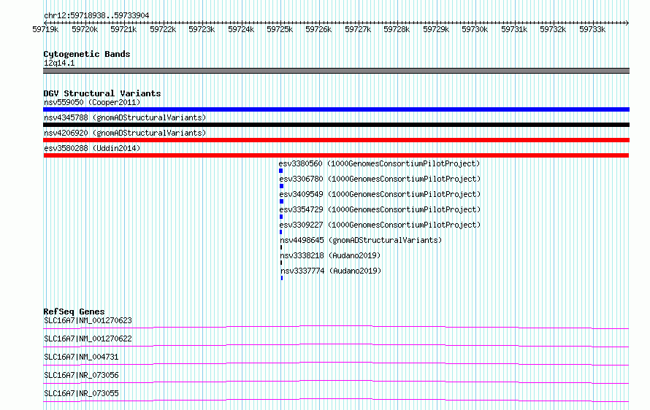Click the black marker under nsv4498645
The width and height of the screenshot is (650, 410).
tap(281, 247)
